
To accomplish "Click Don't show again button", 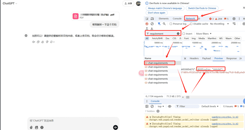I will [157, 13].
